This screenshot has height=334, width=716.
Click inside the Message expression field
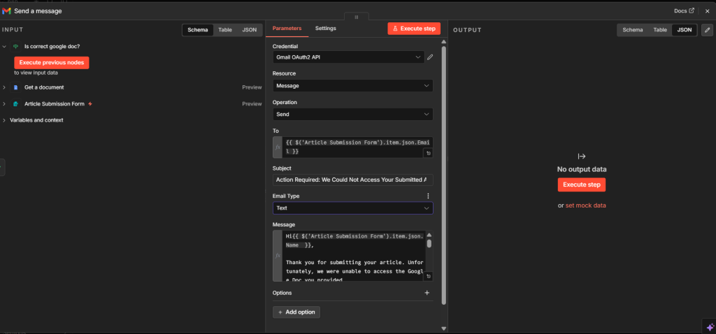355,256
